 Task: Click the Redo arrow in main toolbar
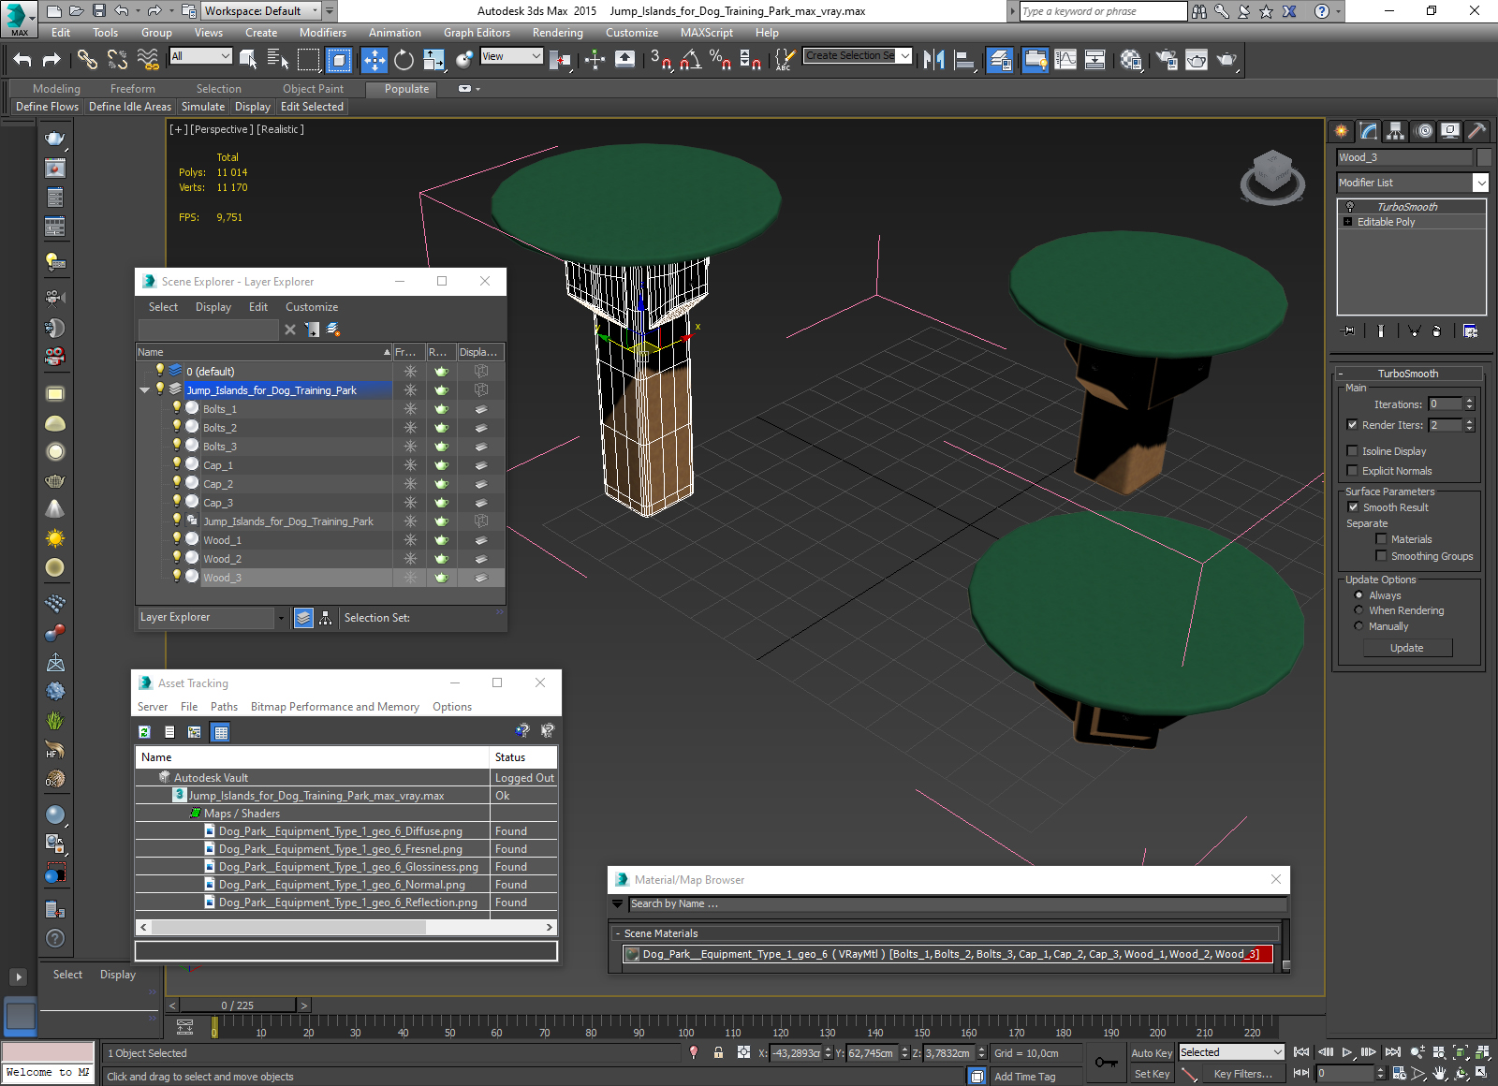51,59
